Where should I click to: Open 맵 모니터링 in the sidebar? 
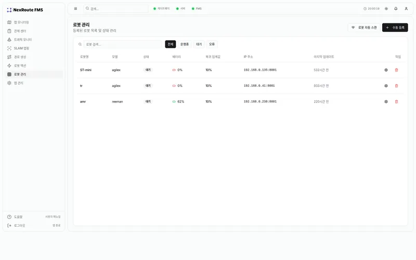34,22
